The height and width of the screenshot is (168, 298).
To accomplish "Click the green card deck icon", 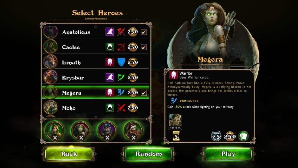I will (x=243, y=136).
